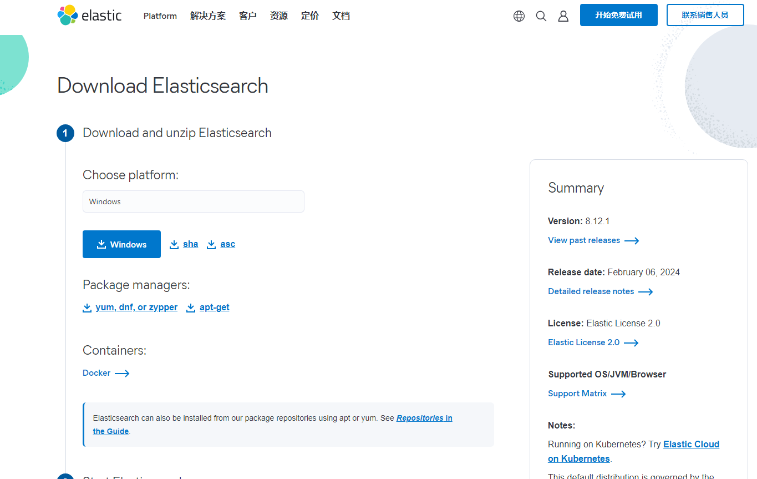
Task: Click the License: Elastic License 2.0 text
Action: (x=604, y=323)
